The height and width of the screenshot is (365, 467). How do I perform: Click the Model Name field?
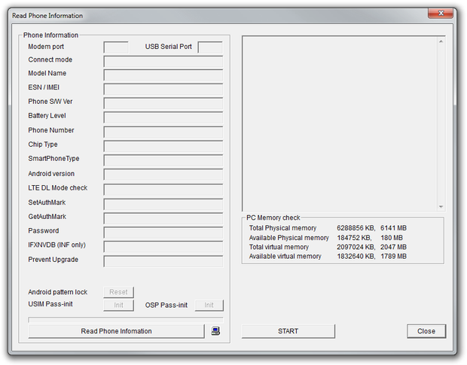pos(163,75)
